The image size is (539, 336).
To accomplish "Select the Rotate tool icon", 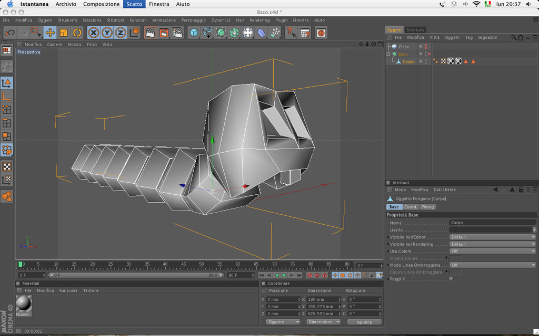I will [77, 33].
